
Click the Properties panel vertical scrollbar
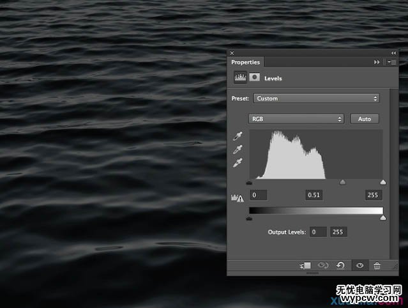(x=394, y=174)
